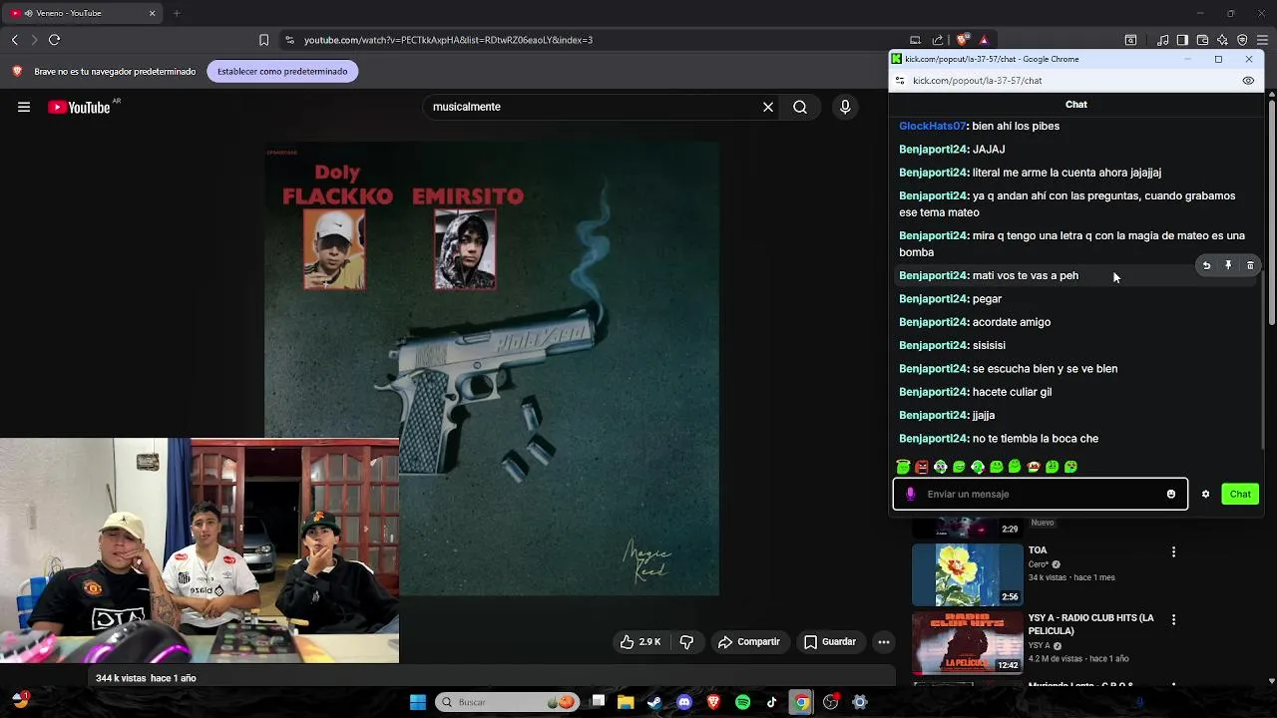Image resolution: width=1277 pixels, height=718 pixels.
Task: Reload the page in Brave browser
Action: pyautogui.click(x=54, y=40)
